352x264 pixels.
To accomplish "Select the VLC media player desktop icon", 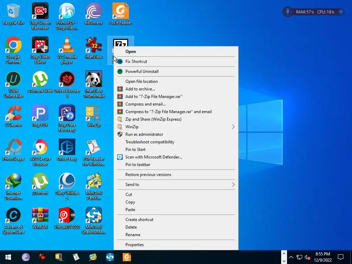I will (67, 50).
